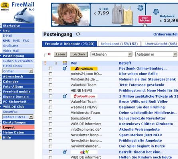Click the Löschen button
178x159 pixels.
coord(79,54)
